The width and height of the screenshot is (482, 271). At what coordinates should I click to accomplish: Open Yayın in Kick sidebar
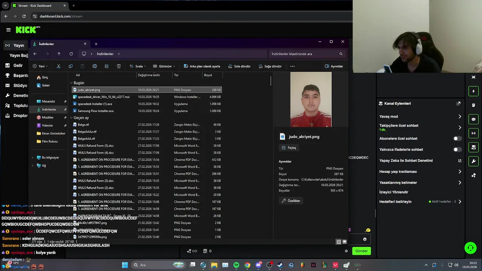tap(15, 45)
